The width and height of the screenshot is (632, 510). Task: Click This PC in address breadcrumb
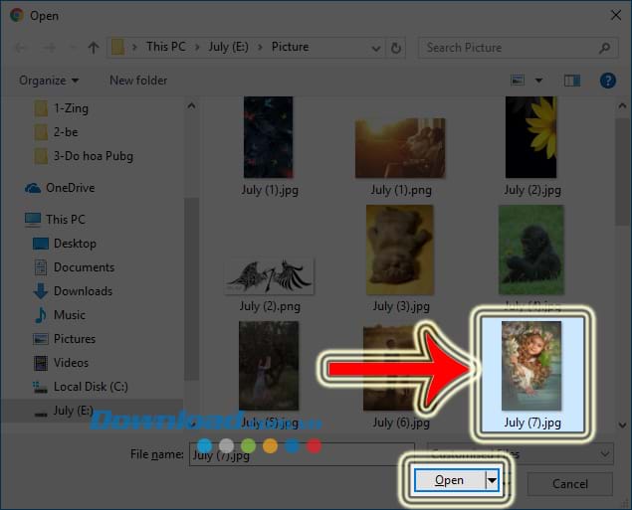tap(166, 47)
